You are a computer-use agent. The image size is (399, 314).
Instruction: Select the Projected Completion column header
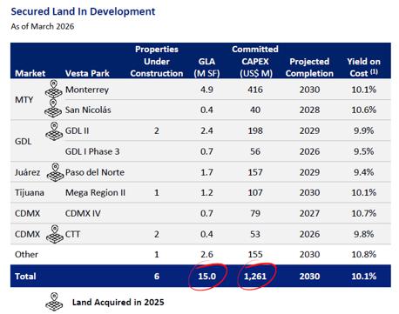click(309, 67)
